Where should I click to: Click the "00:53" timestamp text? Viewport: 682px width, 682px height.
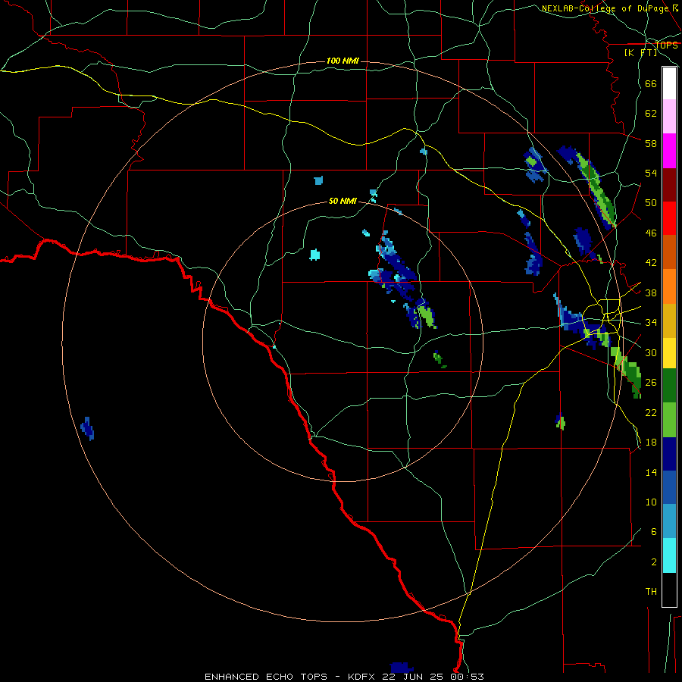point(468,677)
